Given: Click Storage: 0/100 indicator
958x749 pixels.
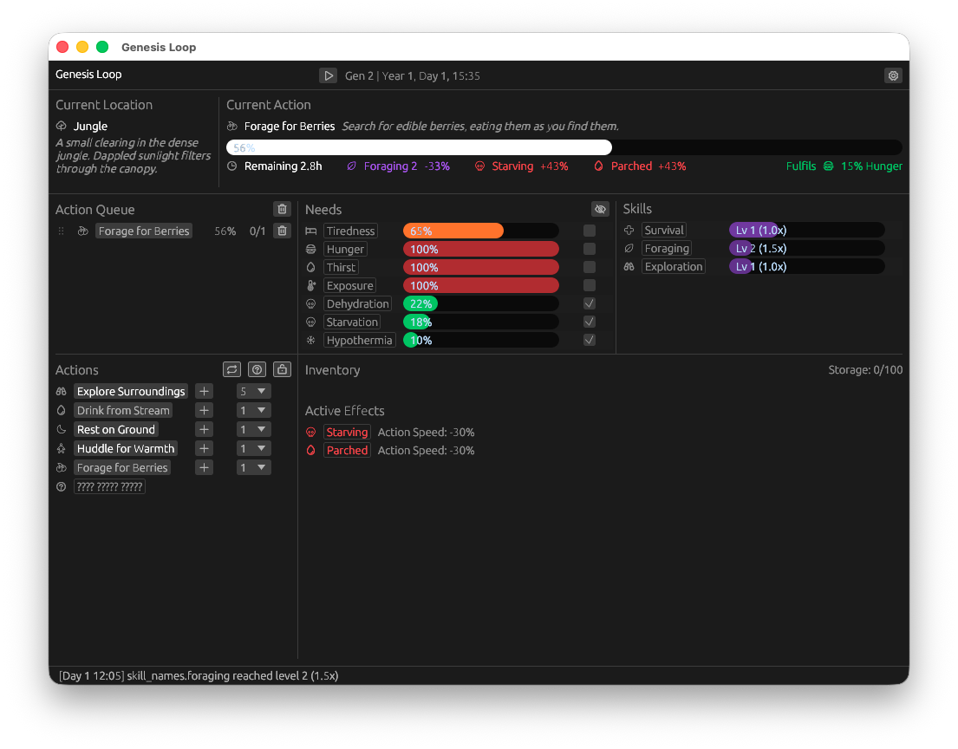Looking at the screenshot, I should point(865,370).
